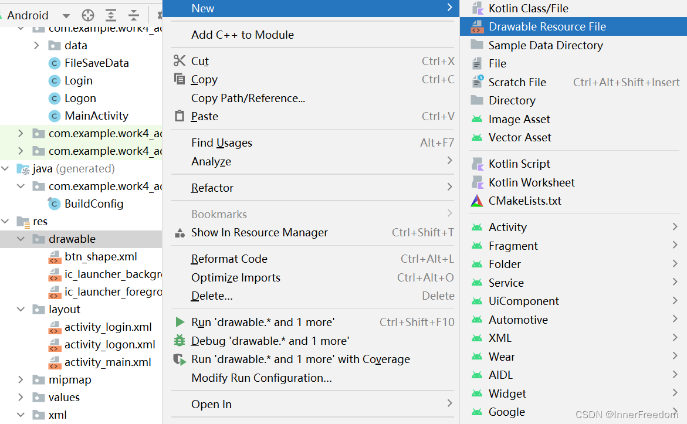The image size is (687, 424).
Task: Click the Scratch File icon
Action: pos(477,82)
